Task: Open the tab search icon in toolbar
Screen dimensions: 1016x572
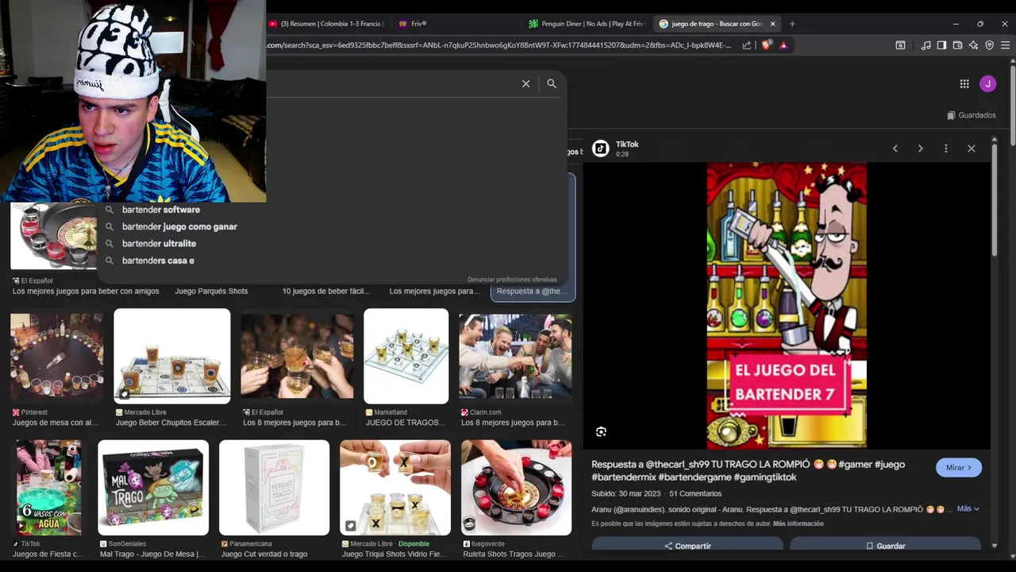Action: 900,45
